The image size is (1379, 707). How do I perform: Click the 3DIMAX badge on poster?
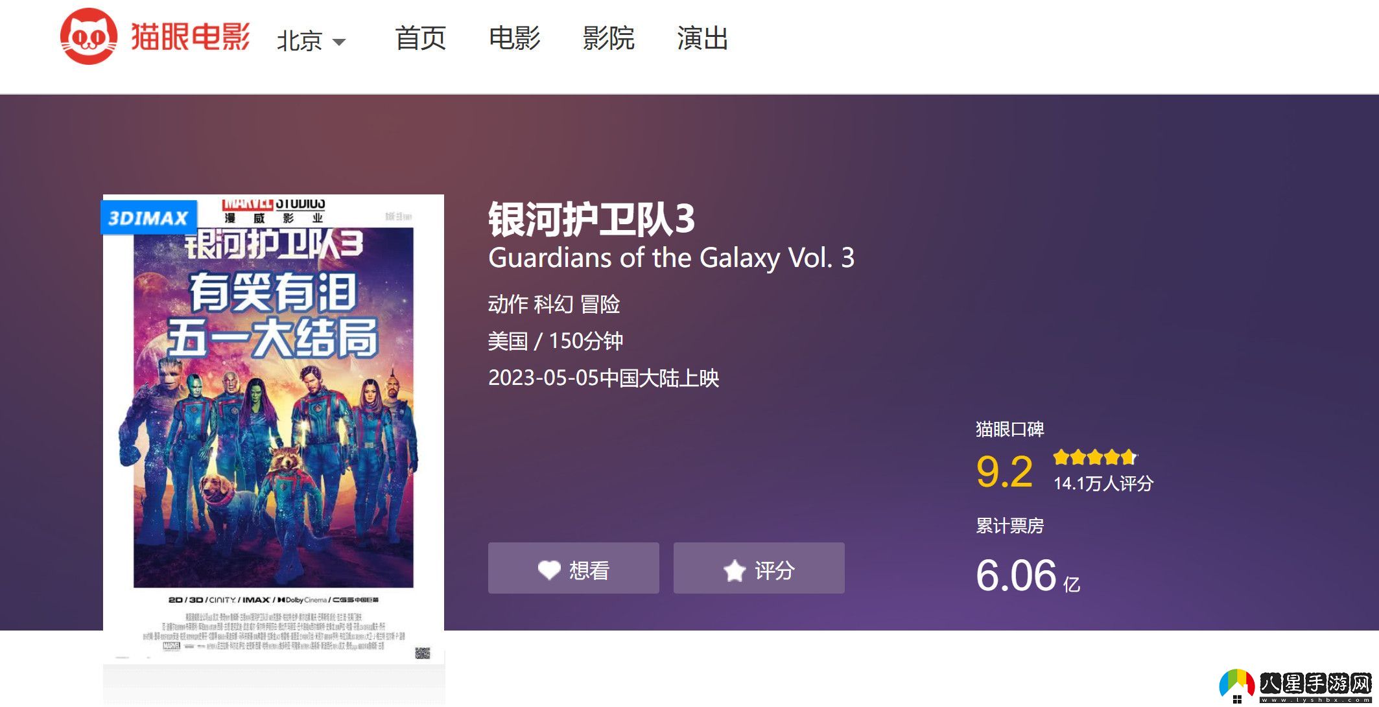(148, 218)
